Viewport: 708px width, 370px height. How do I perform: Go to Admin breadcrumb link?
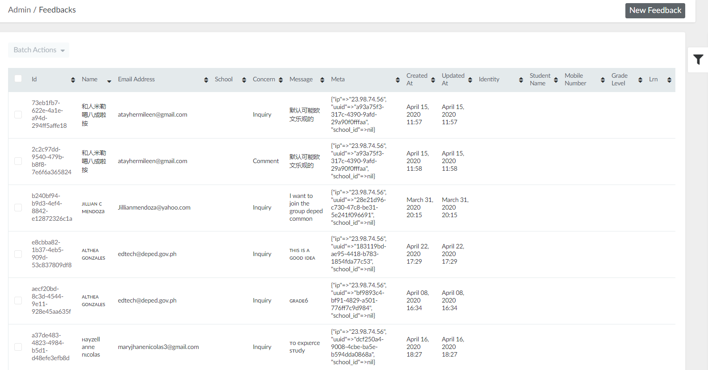[x=20, y=10]
